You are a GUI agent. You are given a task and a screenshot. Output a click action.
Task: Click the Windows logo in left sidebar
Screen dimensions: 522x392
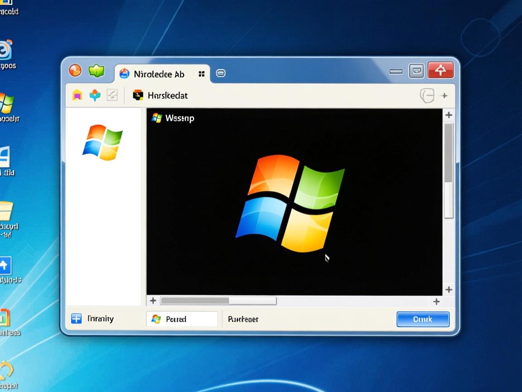pyautogui.click(x=102, y=142)
